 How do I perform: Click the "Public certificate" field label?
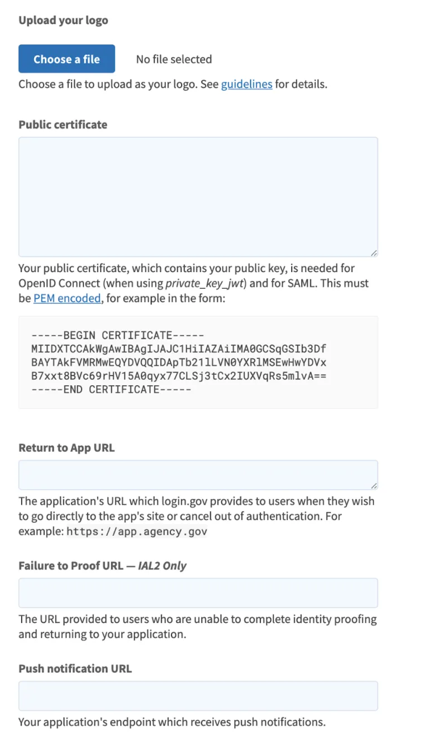pos(63,125)
